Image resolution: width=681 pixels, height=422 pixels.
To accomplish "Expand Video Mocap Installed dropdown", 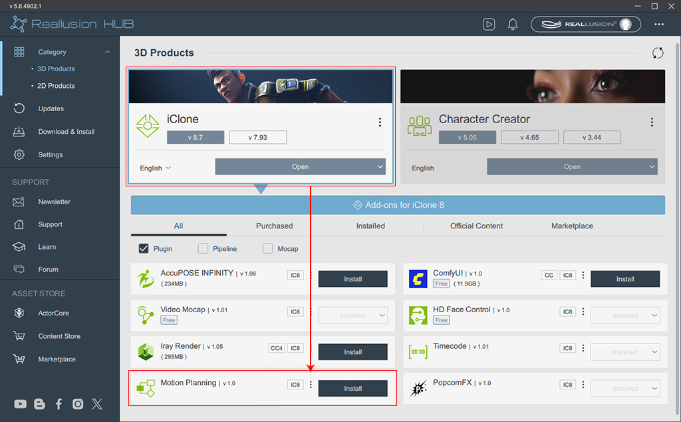I will click(x=352, y=316).
